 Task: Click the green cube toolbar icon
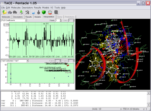[x=44, y=12]
